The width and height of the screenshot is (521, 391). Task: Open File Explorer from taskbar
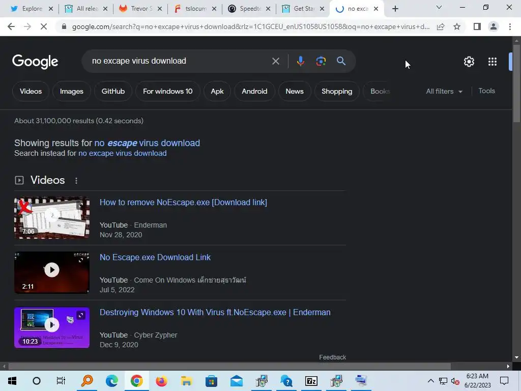point(186,381)
